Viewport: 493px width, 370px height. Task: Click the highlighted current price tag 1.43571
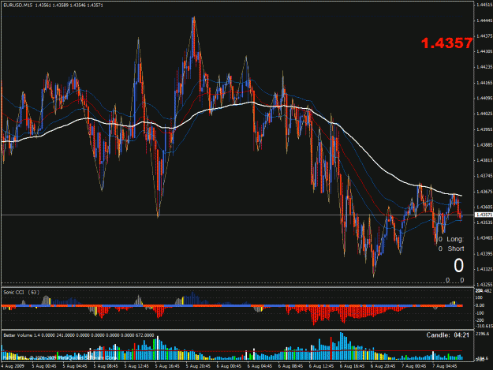coord(484,215)
